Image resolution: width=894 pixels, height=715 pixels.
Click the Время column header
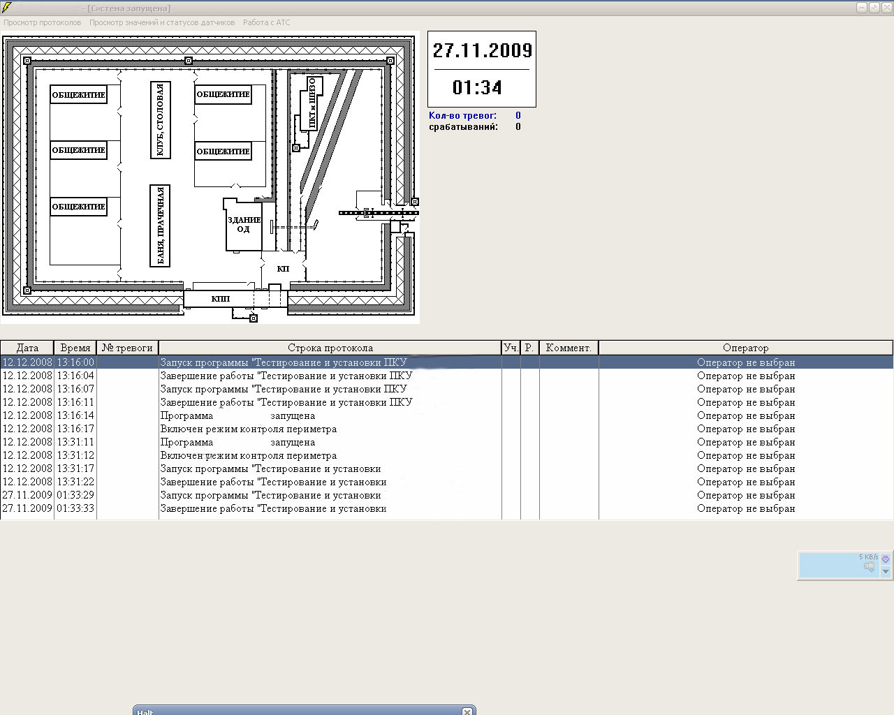(75, 348)
